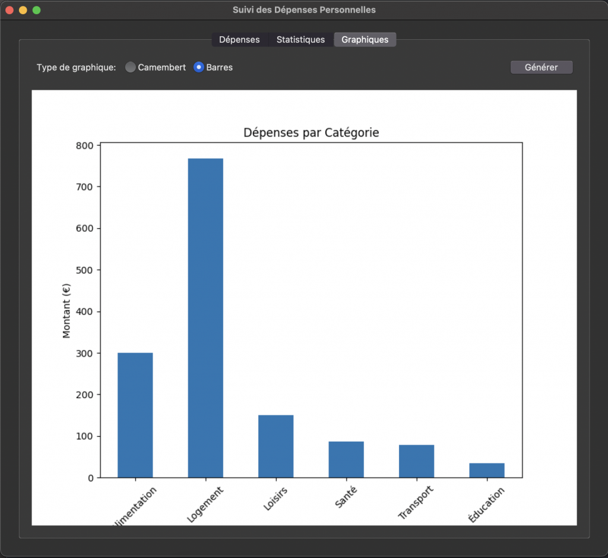Switch to the Dépenses tab
Image resolution: width=608 pixels, height=558 pixels.
(239, 40)
